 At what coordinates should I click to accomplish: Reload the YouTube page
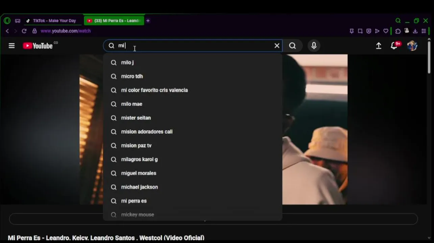coord(24,31)
